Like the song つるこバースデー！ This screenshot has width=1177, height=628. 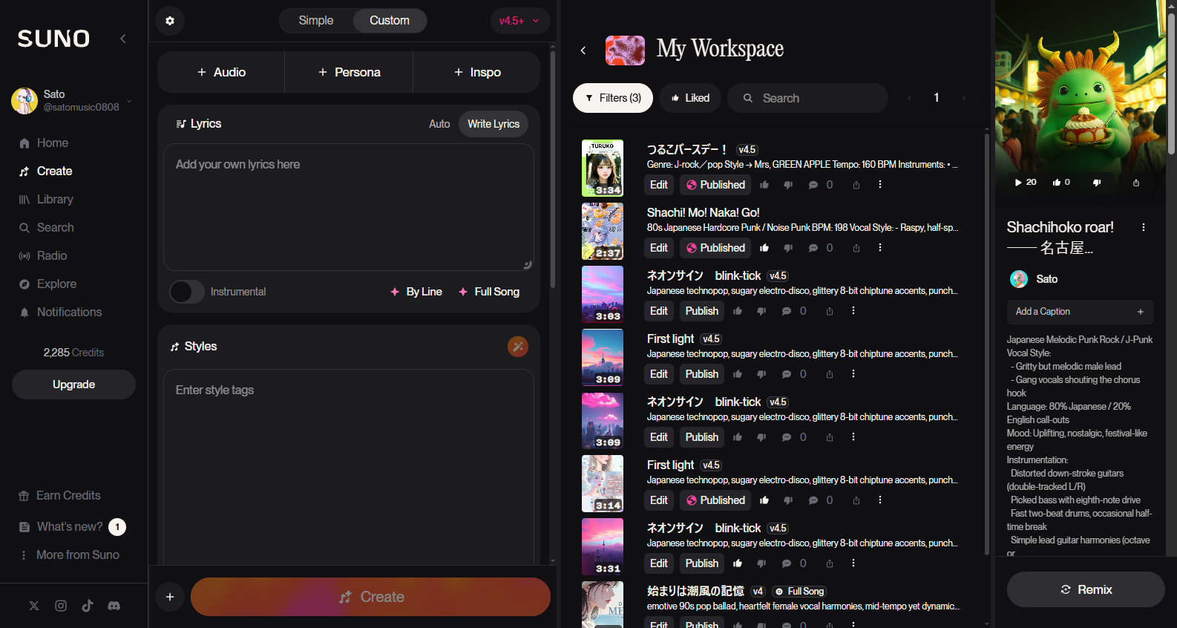[x=764, y=185]
